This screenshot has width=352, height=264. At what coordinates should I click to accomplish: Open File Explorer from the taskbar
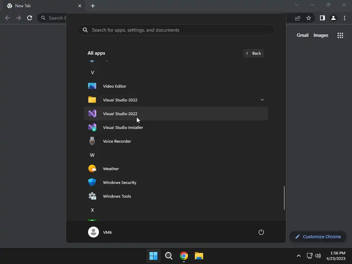click(x=199, y=256)
